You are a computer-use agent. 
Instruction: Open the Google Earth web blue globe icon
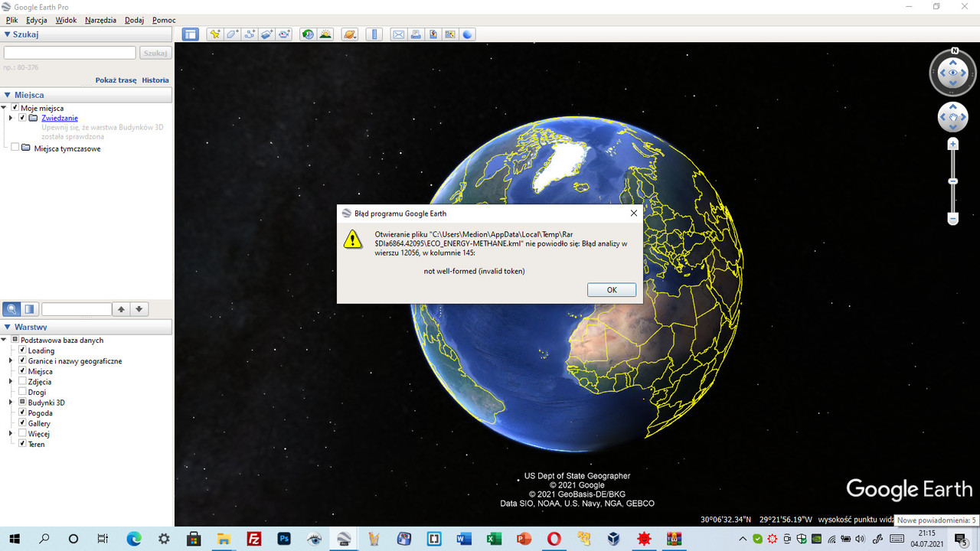point(467,34)
